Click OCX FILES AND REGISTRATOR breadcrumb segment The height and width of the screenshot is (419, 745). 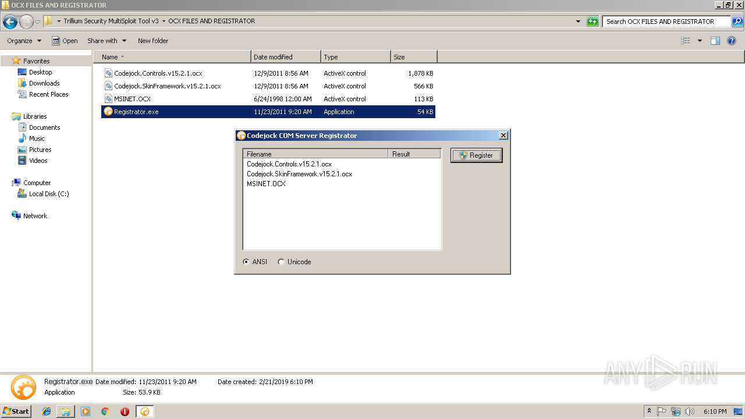[212, 21]
